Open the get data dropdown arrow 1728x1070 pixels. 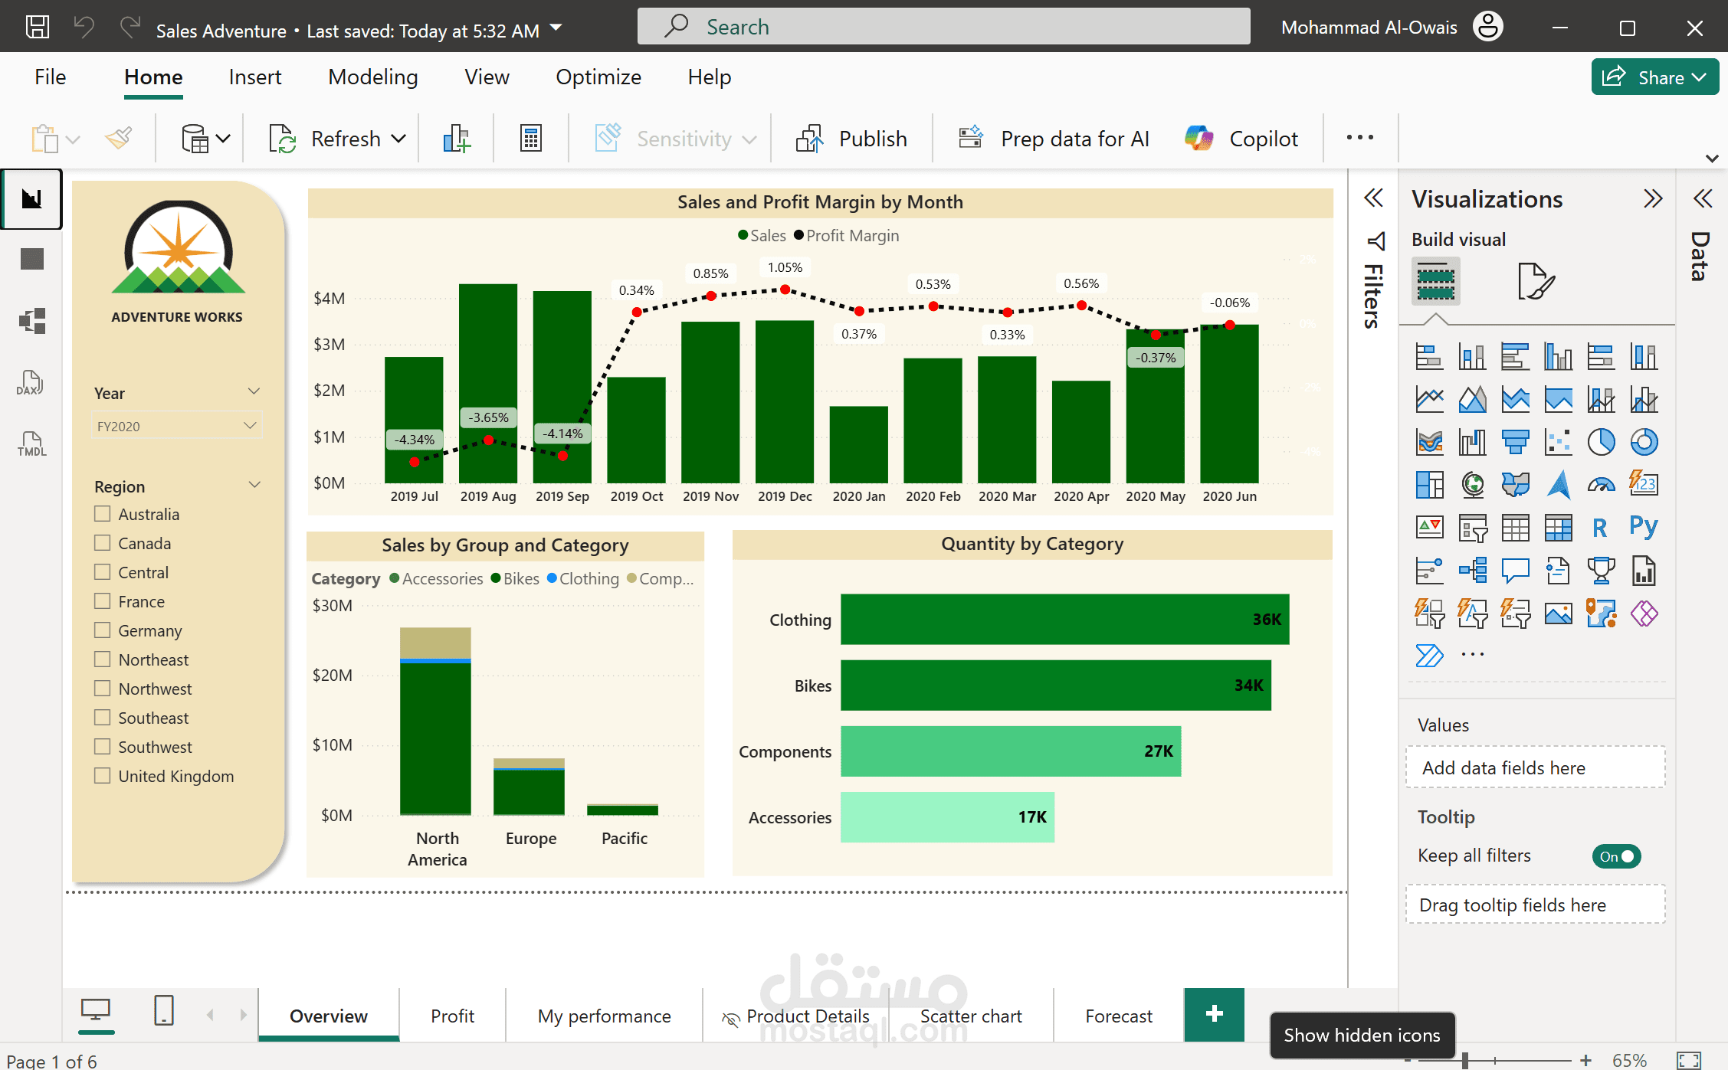[x=223, y=139]
